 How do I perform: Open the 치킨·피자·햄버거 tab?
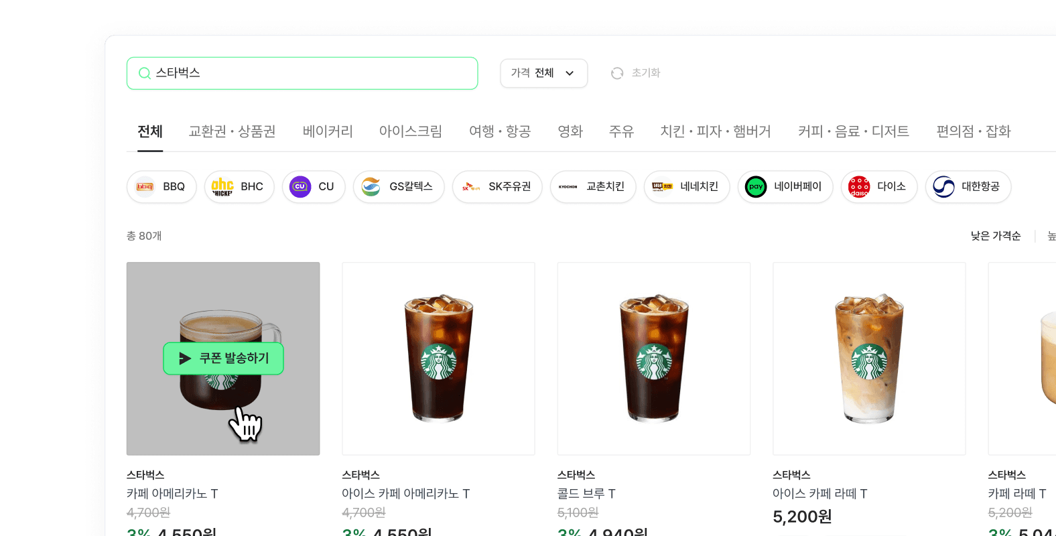[x=716, y=131]
